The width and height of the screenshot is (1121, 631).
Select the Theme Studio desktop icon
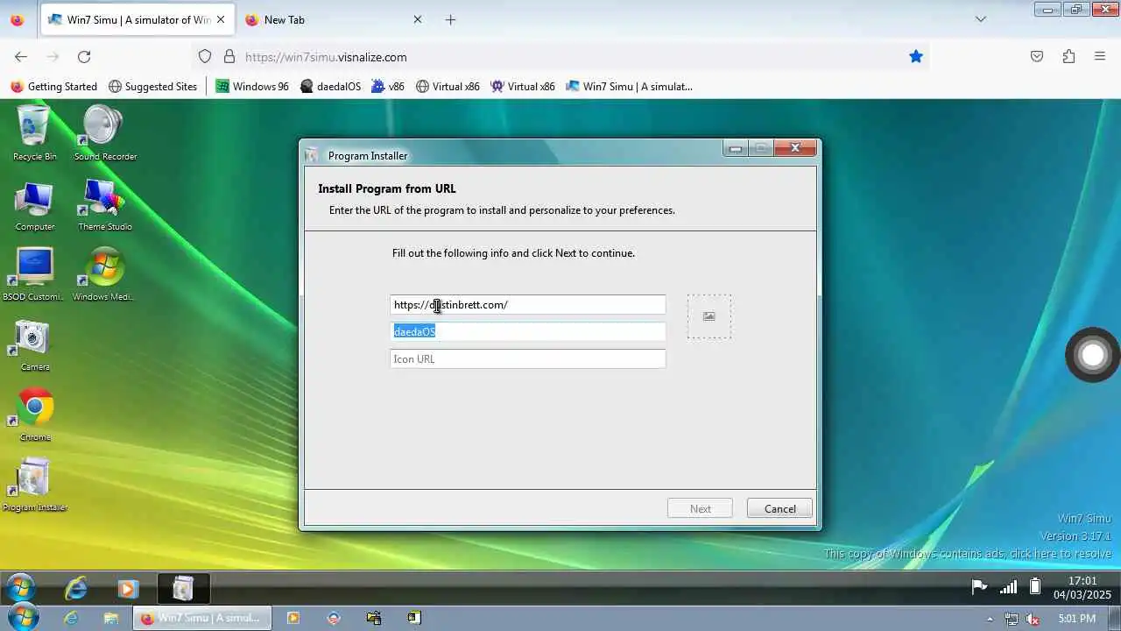click(x=105, y=206)
